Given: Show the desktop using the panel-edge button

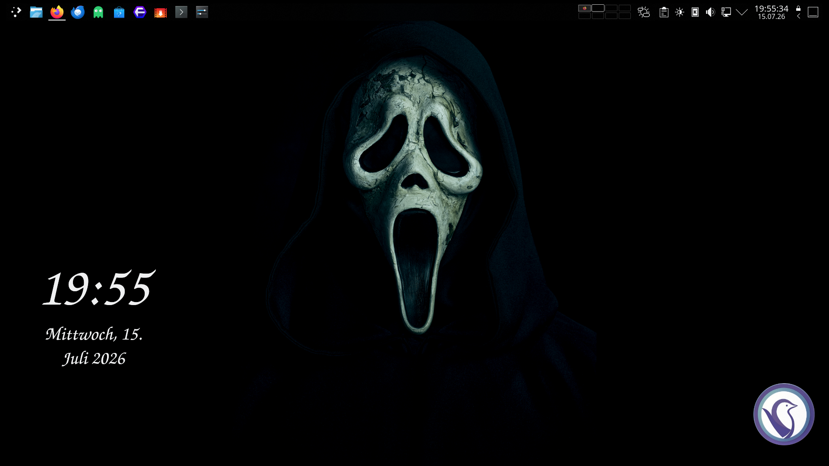Looking at the screenshot, I should coord(813,12).
